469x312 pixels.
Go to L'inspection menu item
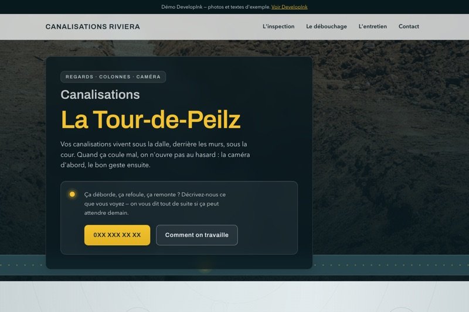278,26
